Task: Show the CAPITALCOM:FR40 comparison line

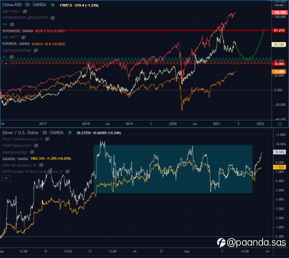Action: [36, 50]
